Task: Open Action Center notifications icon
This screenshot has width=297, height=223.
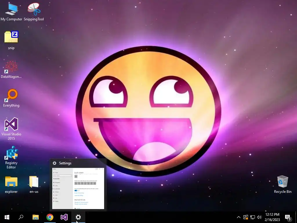Action: click(288, 217)
